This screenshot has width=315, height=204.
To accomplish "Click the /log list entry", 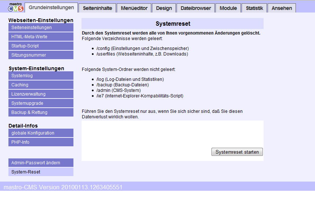I will click(130, 79).
